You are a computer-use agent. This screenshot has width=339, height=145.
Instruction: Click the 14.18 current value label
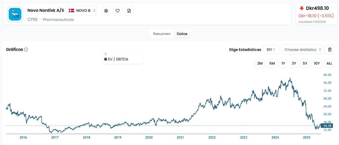click(327, 126)
